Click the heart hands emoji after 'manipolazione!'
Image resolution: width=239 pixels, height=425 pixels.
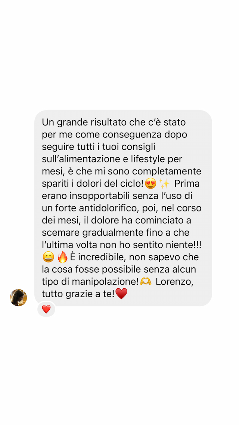coord(146,282)
